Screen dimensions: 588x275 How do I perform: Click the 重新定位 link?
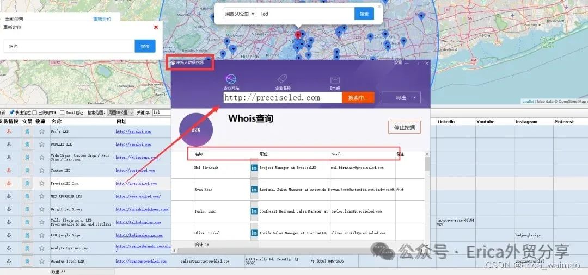pos(102,18)
